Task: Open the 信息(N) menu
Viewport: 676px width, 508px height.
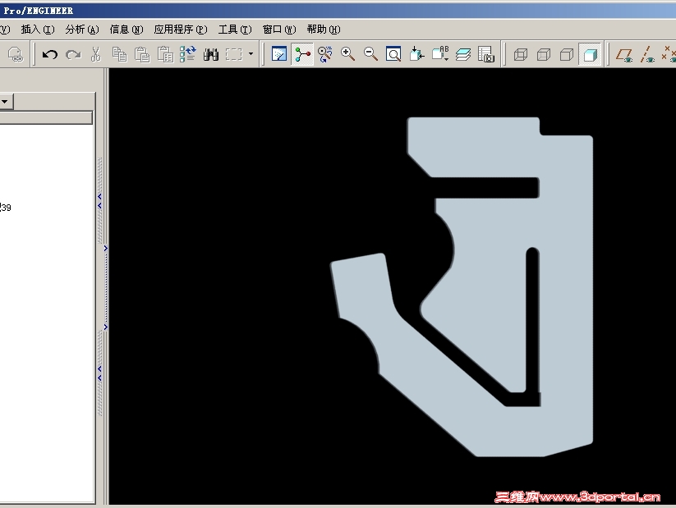Action: point(126,30)
